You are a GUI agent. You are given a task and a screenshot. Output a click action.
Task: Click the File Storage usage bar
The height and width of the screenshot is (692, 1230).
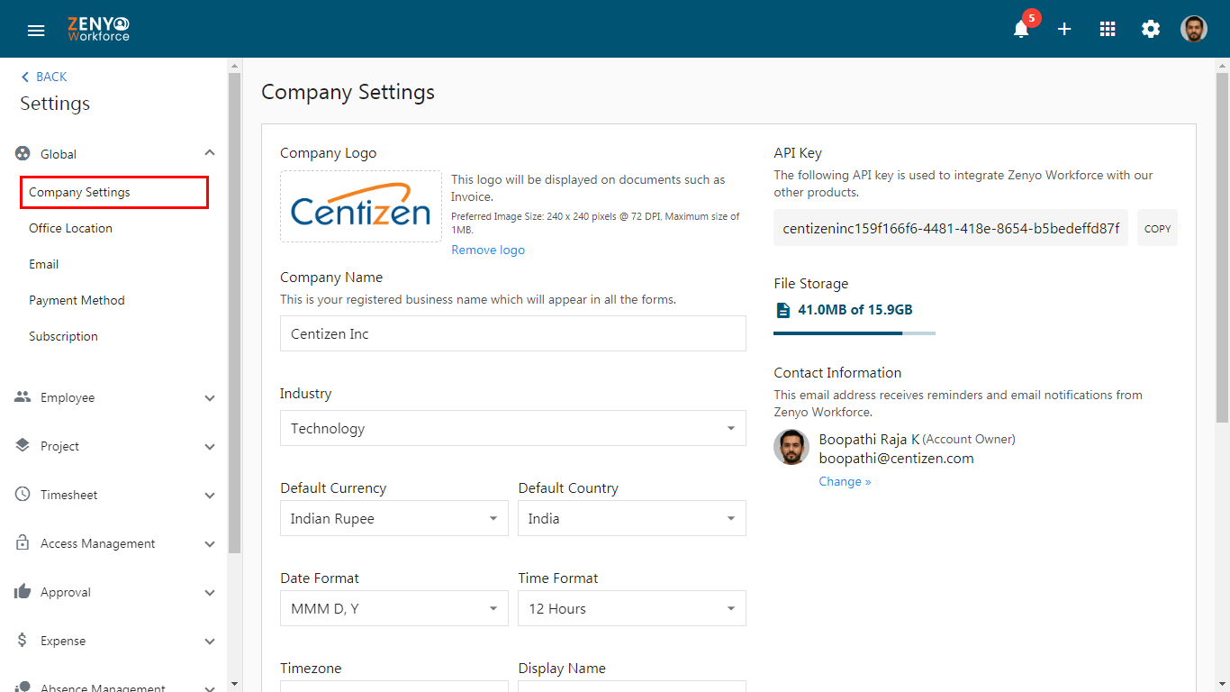pyautogui.click(x=855, y=333)
